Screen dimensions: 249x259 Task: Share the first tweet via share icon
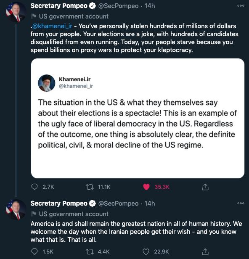click(x=205, y=187)
